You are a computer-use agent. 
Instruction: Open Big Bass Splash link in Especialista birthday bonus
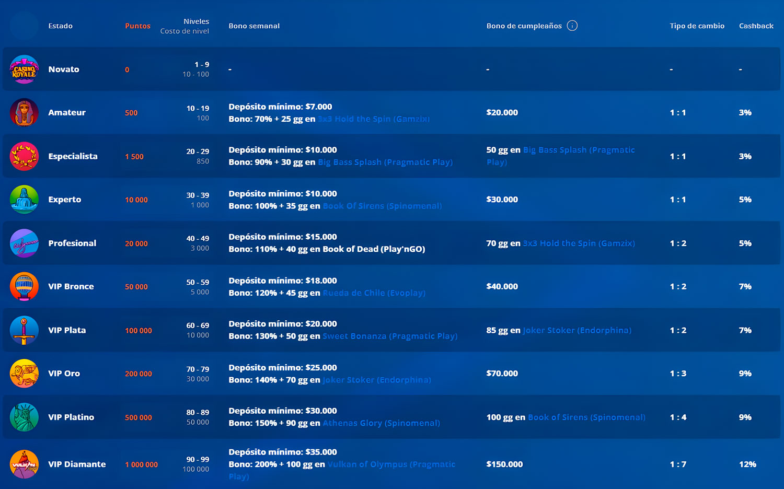click(560, 156)
